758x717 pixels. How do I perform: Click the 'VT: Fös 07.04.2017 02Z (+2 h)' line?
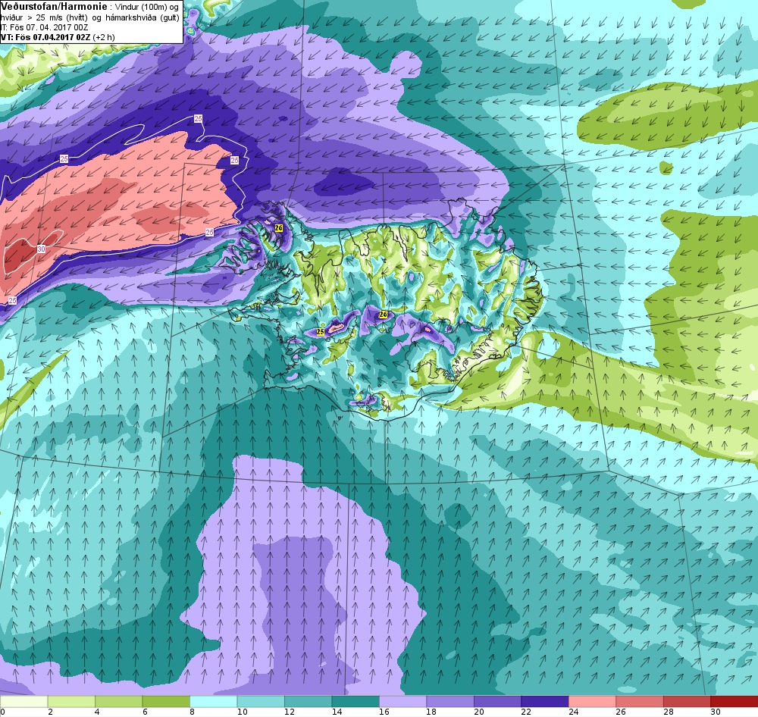58,36
